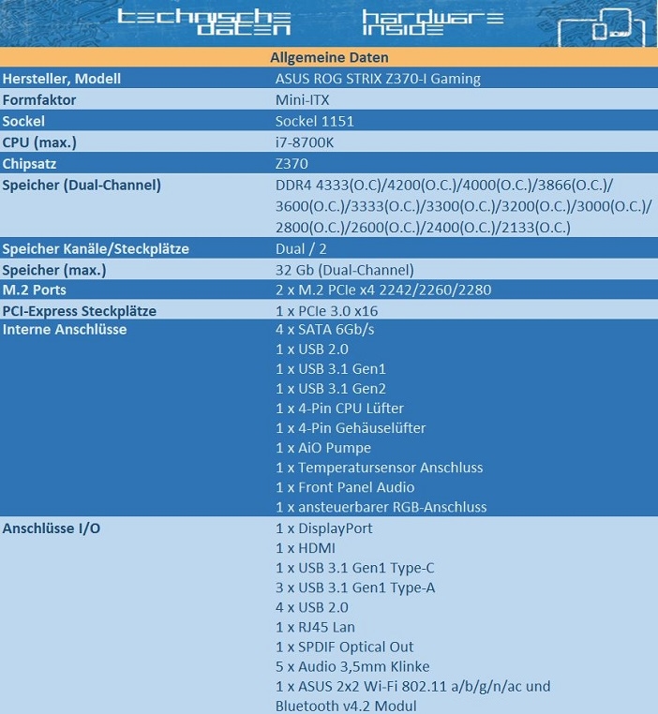Image resolution: width=658 pixels, height=714 pixels.
Task: Click the 'Dual / 2' value
Action: pyautogui.click(x=301, y=249)
